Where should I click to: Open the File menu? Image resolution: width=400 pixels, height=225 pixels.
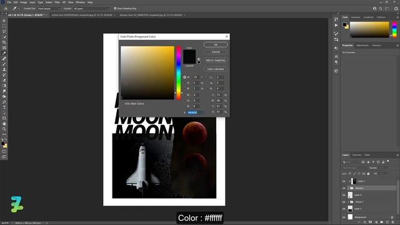point(9,2)
